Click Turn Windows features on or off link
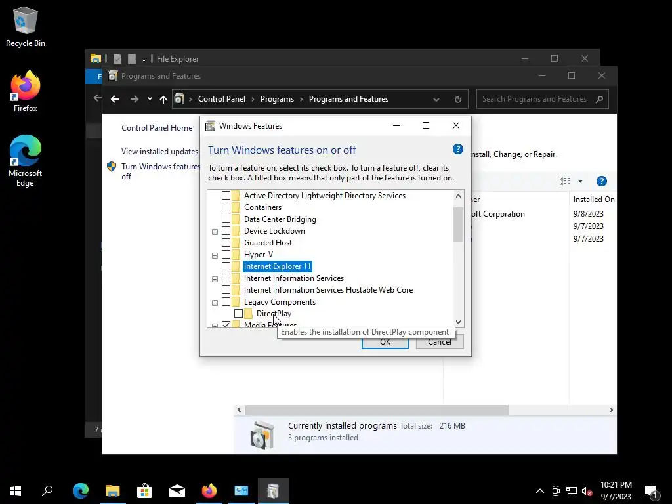Viewport: 672px width, 504px height. click(x=160, y=171)
